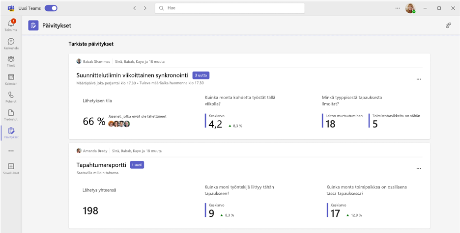Open Puhelut calls icon
The image size is (460, 233).
click(11, 95)
